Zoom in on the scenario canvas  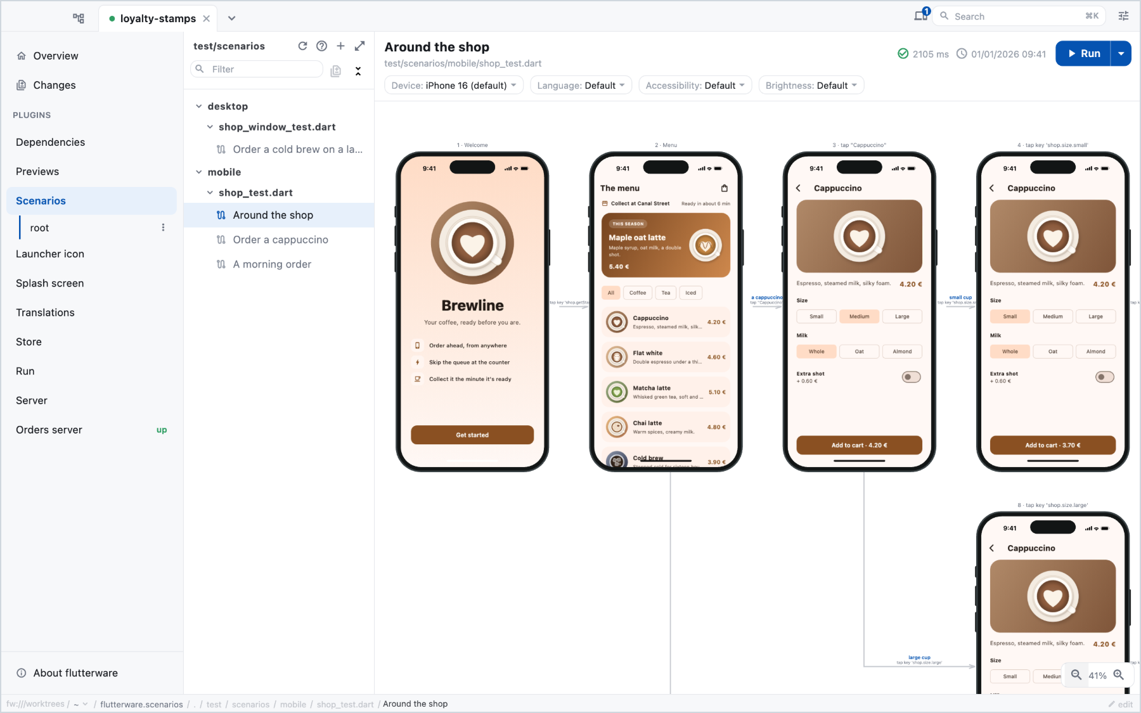(x=1119, y=675)
